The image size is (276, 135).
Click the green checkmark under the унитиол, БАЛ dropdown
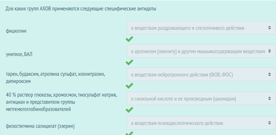(129, 62)
